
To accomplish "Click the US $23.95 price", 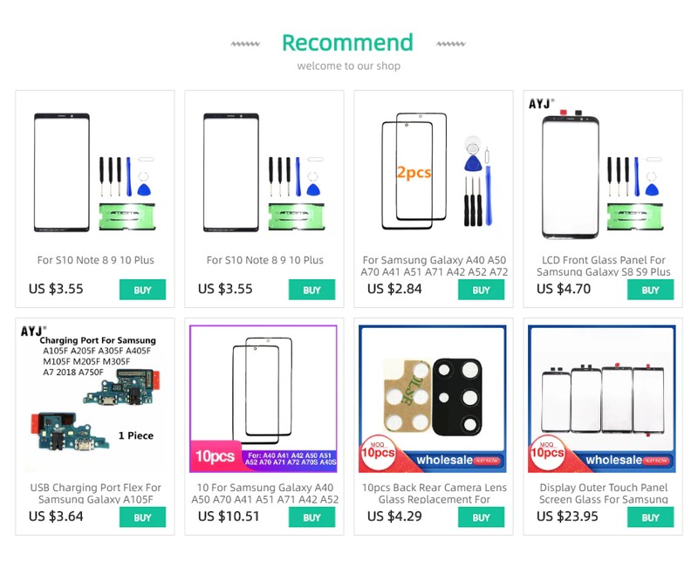I will (x=567, y=517).
